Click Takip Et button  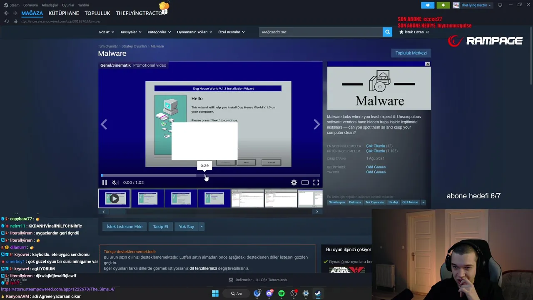pyautogui.click(x=161, y=227)
